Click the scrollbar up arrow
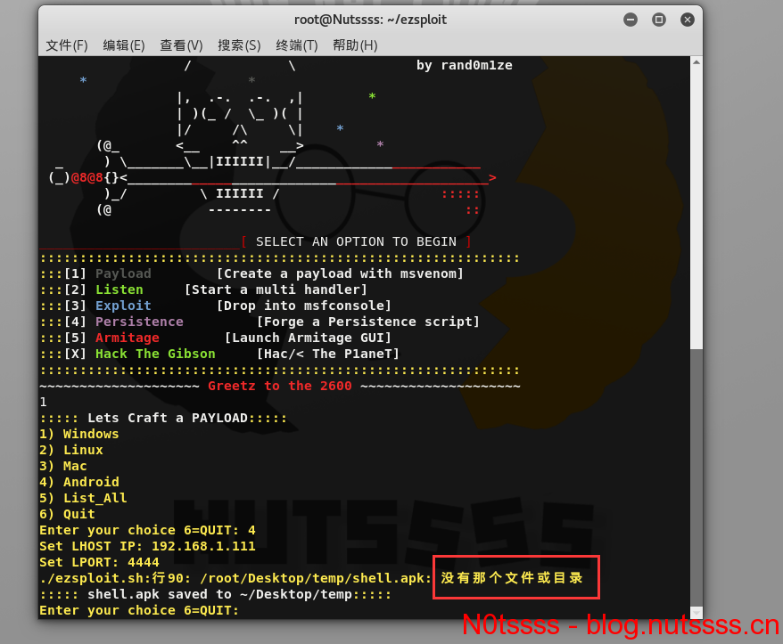This screenshot has width=783, height=644. [x=696, y=62]
